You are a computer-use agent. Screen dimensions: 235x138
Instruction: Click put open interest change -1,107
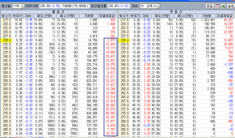(x=228, y=64)
